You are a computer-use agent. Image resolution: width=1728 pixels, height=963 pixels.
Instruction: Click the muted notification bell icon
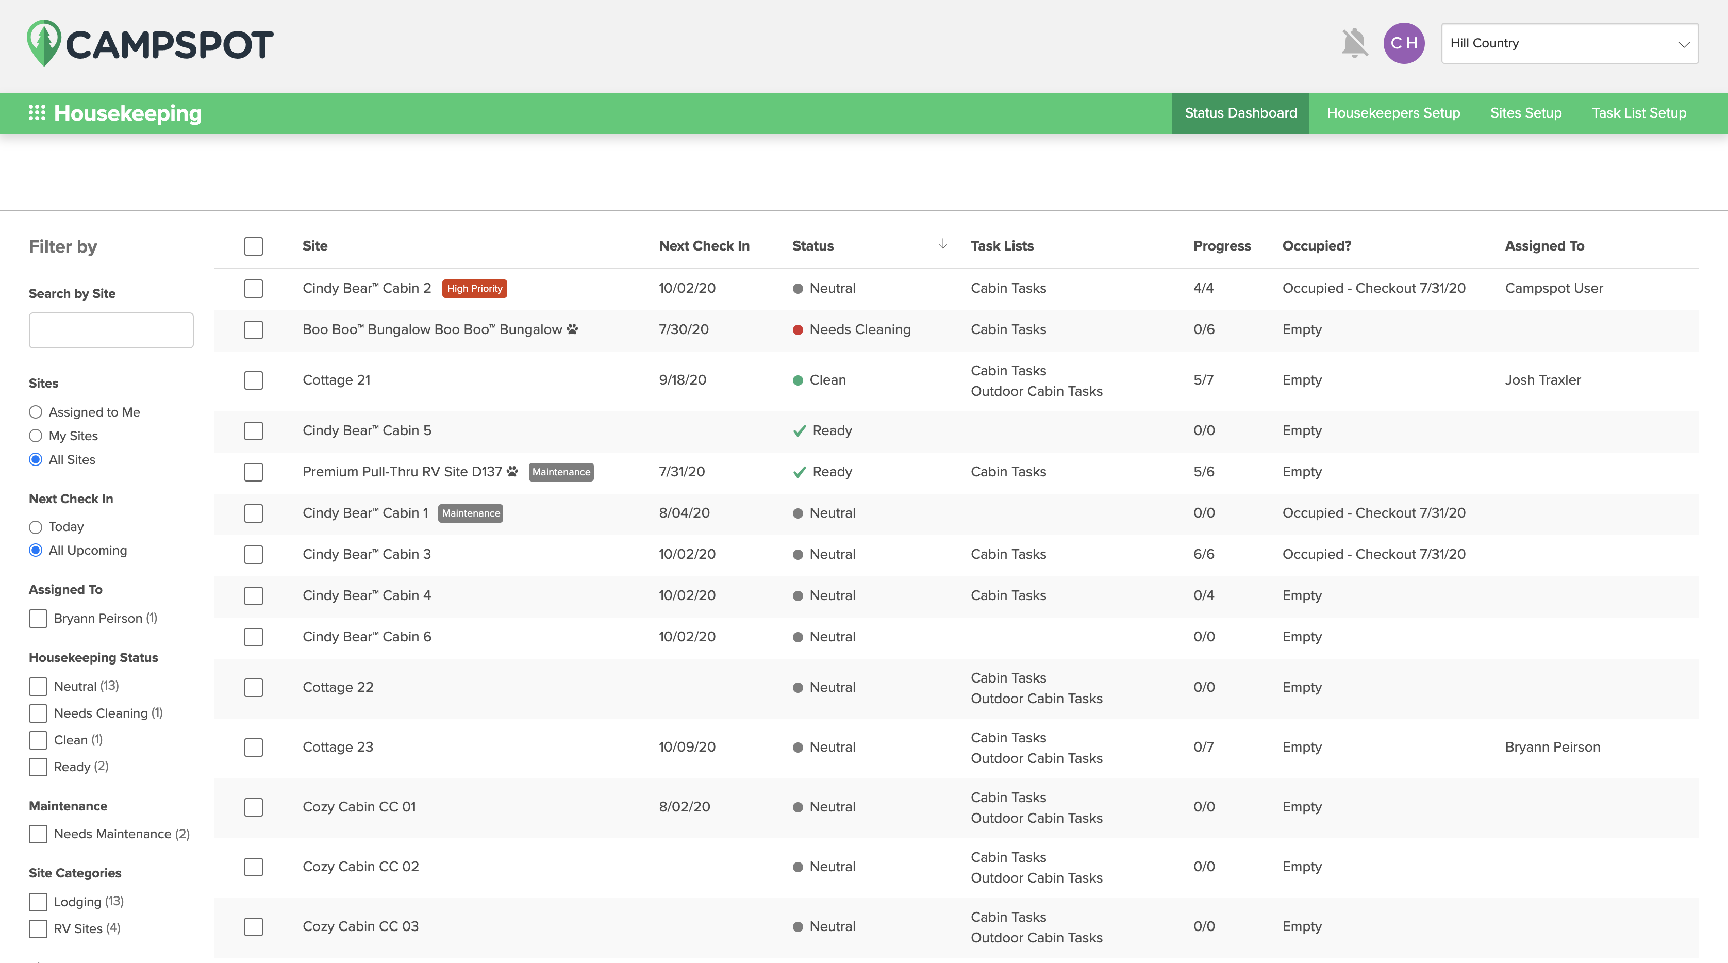pos(1354,44)
